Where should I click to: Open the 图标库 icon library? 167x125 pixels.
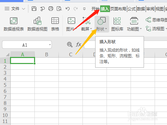(x=117, y=24)
